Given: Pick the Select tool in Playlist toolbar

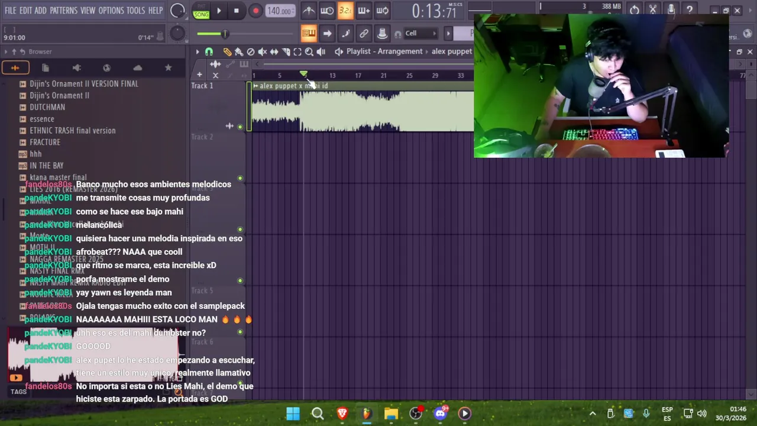Looking at the screenshot, I should click(x=297, y=52).
